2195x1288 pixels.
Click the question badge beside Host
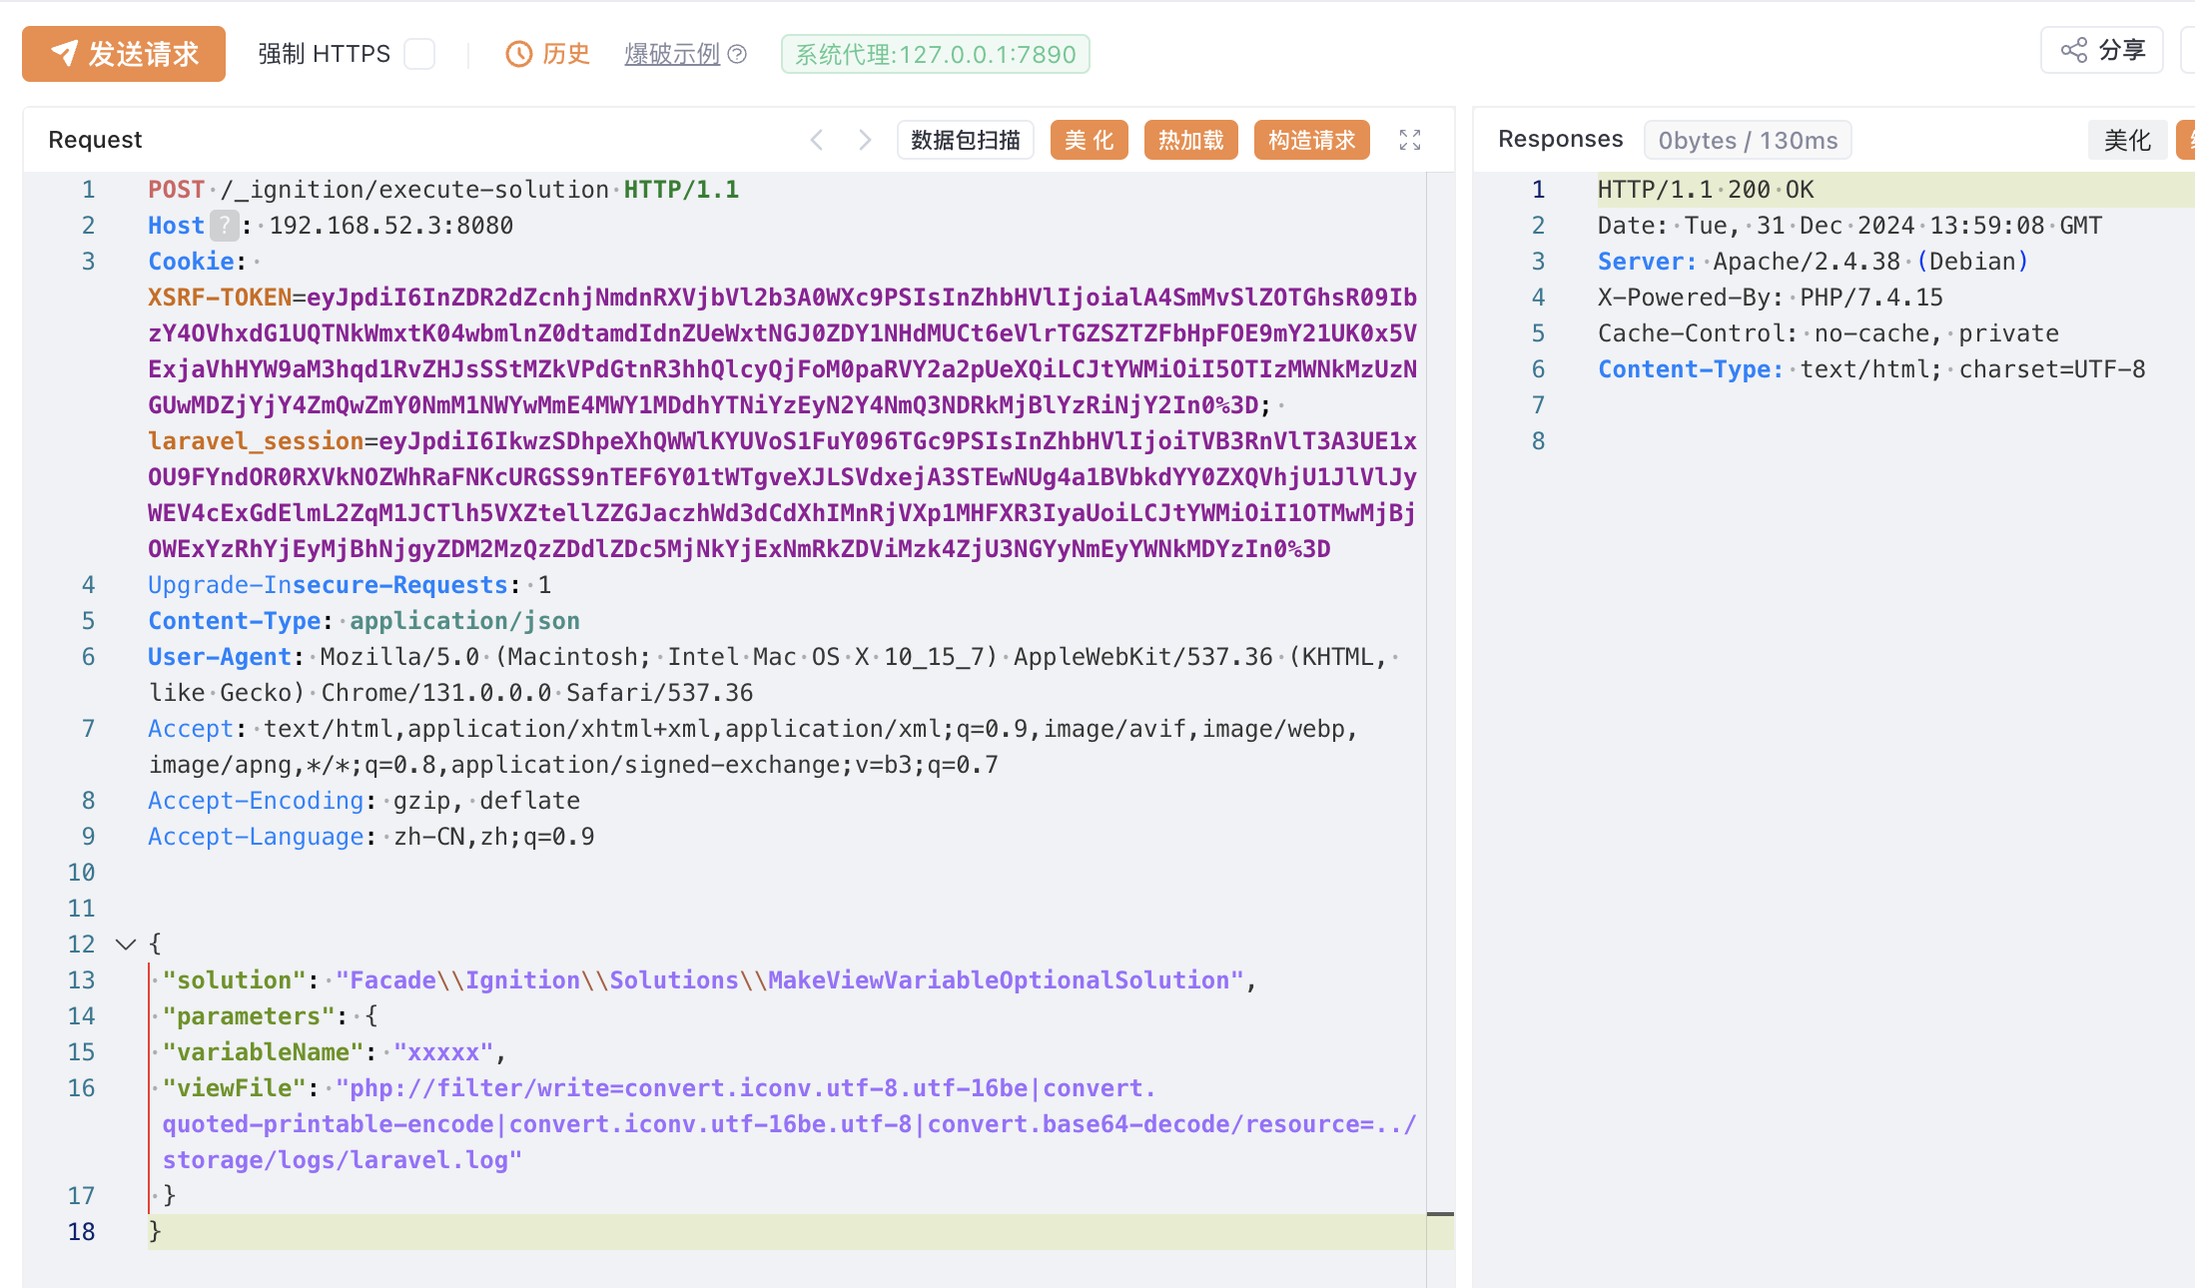(226, 226)
